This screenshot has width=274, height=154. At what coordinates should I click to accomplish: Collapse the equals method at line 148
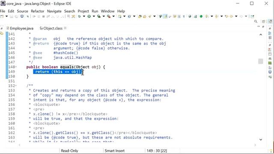click(x=16, y=67)
